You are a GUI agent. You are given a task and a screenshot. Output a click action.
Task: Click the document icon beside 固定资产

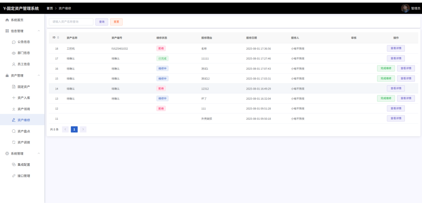(14, 87)
